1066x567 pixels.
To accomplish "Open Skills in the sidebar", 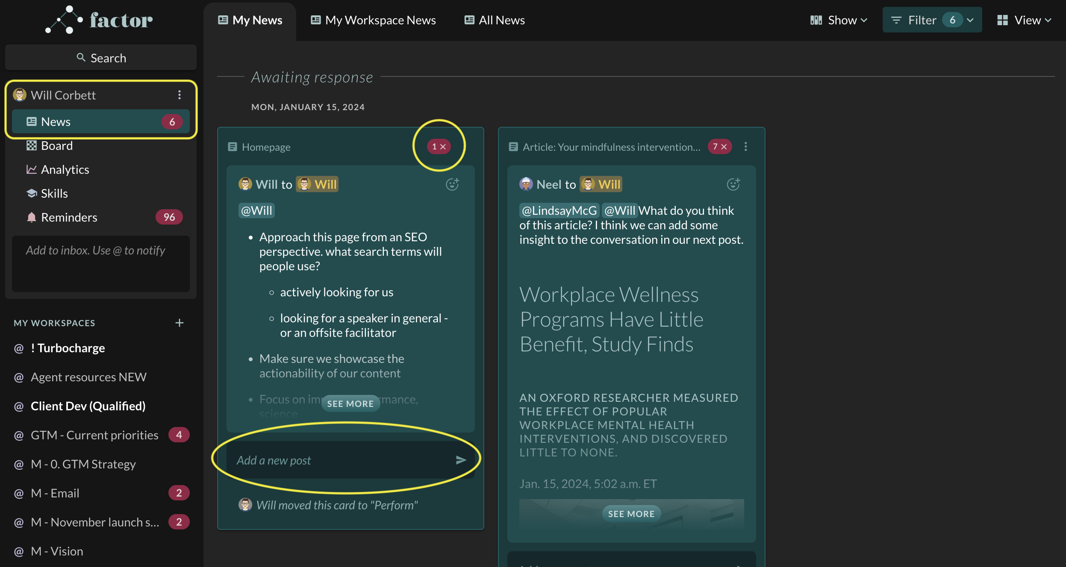I will tap(101, 193).
